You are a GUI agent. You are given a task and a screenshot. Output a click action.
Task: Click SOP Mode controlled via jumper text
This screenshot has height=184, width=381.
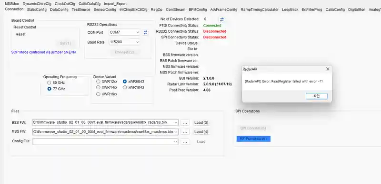coord(44,52)
